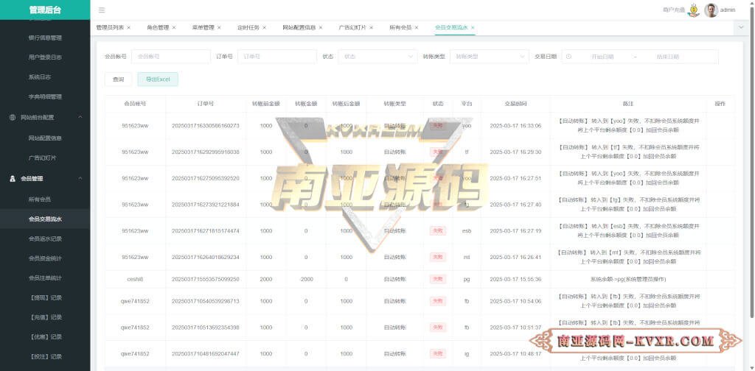The height and width of the screenshot is (371, 755).
Task: Click the 查询 search button
Action: click(x=118, y=79)
